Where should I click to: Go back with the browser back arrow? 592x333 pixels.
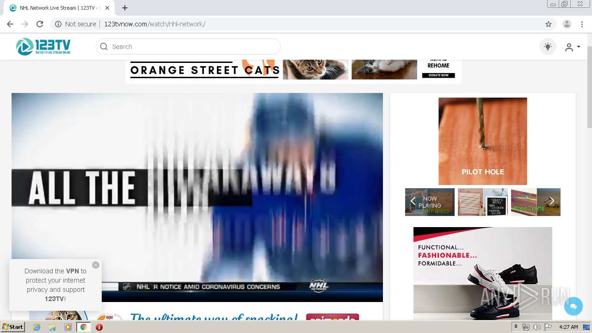pos(10,24)
